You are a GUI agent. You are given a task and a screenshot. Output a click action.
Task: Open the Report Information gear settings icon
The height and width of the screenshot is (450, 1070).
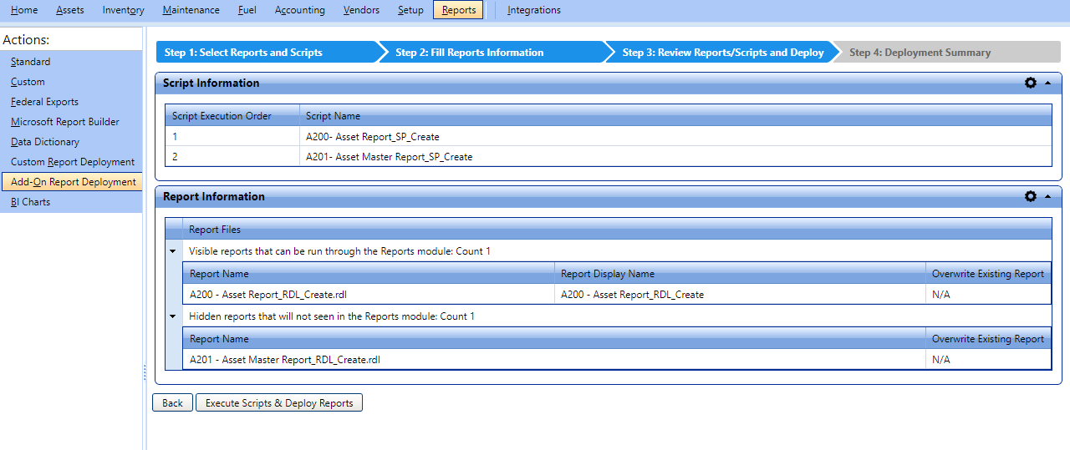[1031, 196]
